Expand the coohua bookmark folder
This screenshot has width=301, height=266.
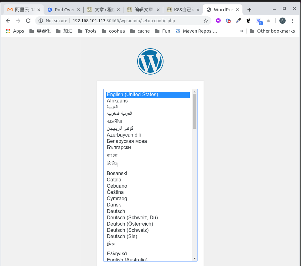click(x=113, y=31)
